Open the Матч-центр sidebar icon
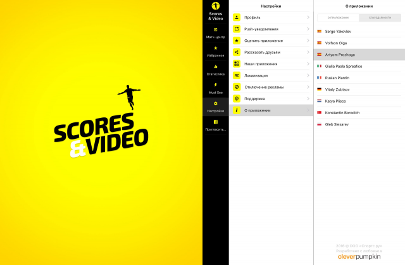 click(215, 30)
